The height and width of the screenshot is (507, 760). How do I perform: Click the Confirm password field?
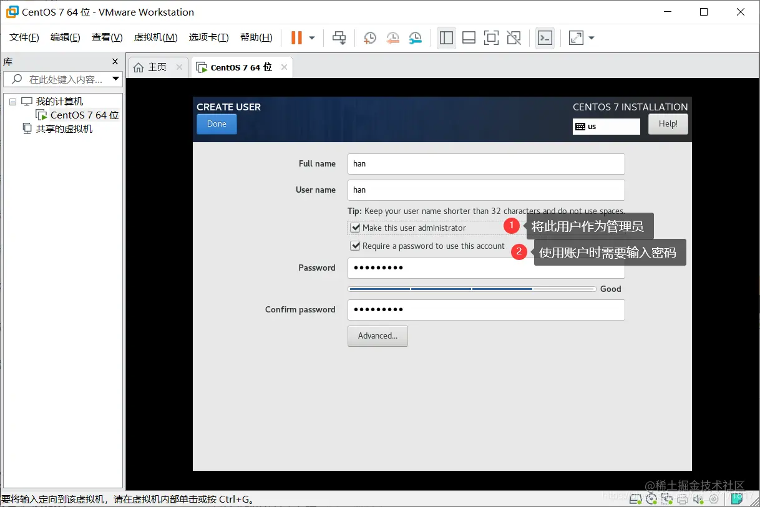point(486,309)
